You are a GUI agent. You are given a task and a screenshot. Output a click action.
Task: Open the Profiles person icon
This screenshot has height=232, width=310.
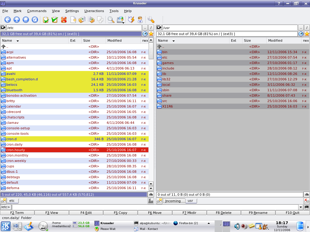[140, 20]
